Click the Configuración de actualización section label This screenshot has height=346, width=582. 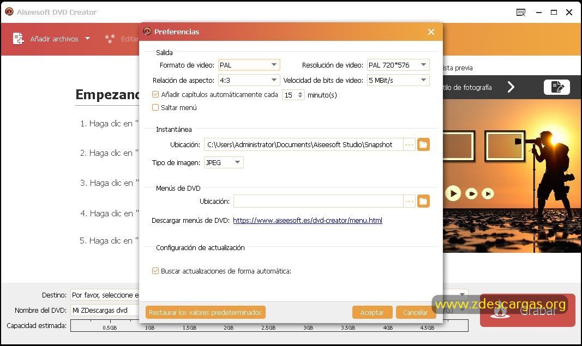coord(200,248)
